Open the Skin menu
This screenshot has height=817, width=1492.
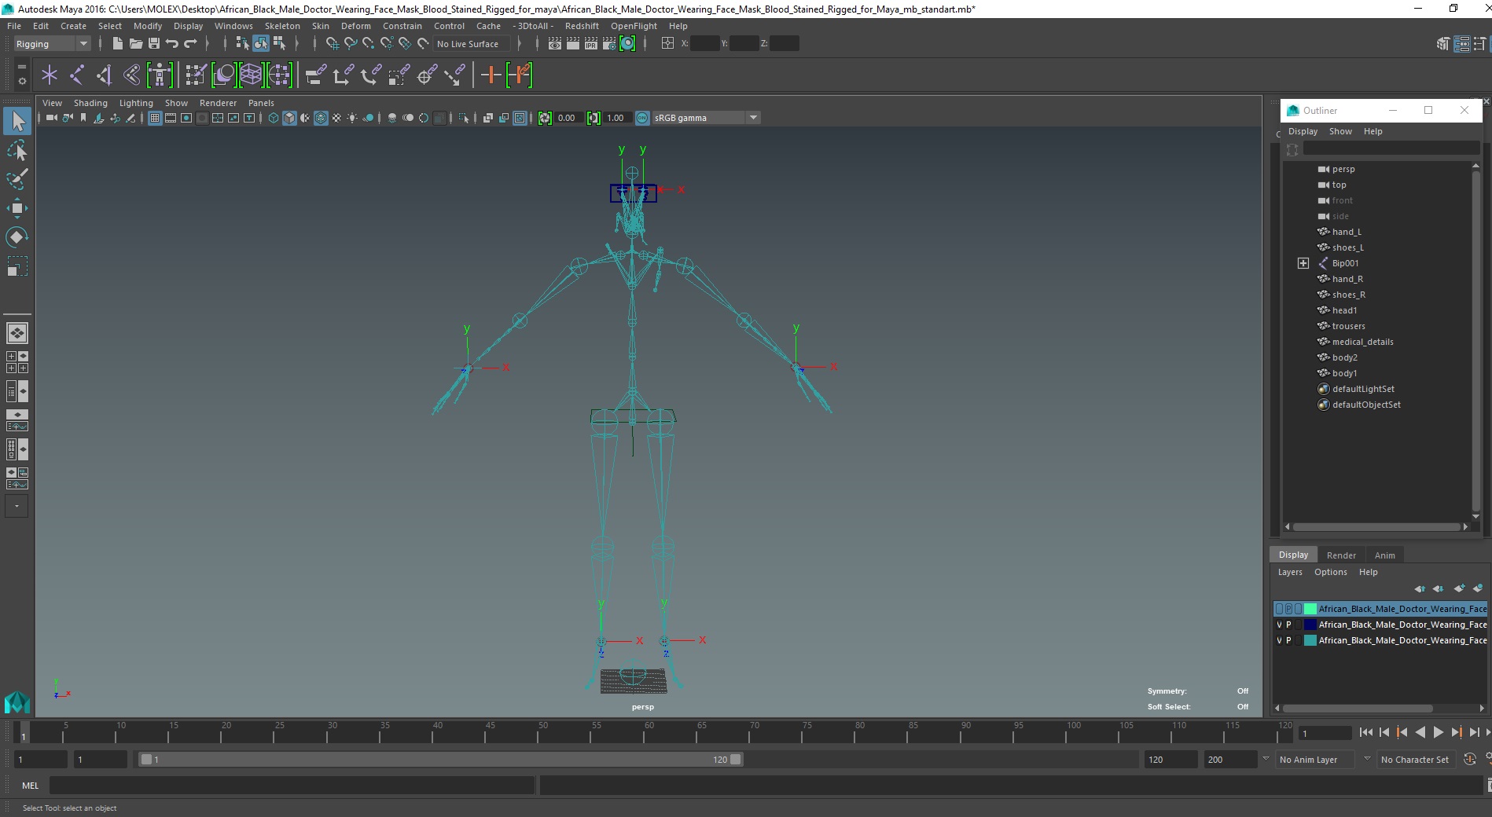pos(321,26)
